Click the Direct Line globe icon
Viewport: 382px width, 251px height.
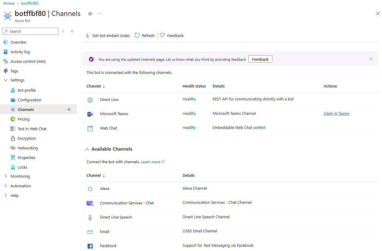pos(90,100)
